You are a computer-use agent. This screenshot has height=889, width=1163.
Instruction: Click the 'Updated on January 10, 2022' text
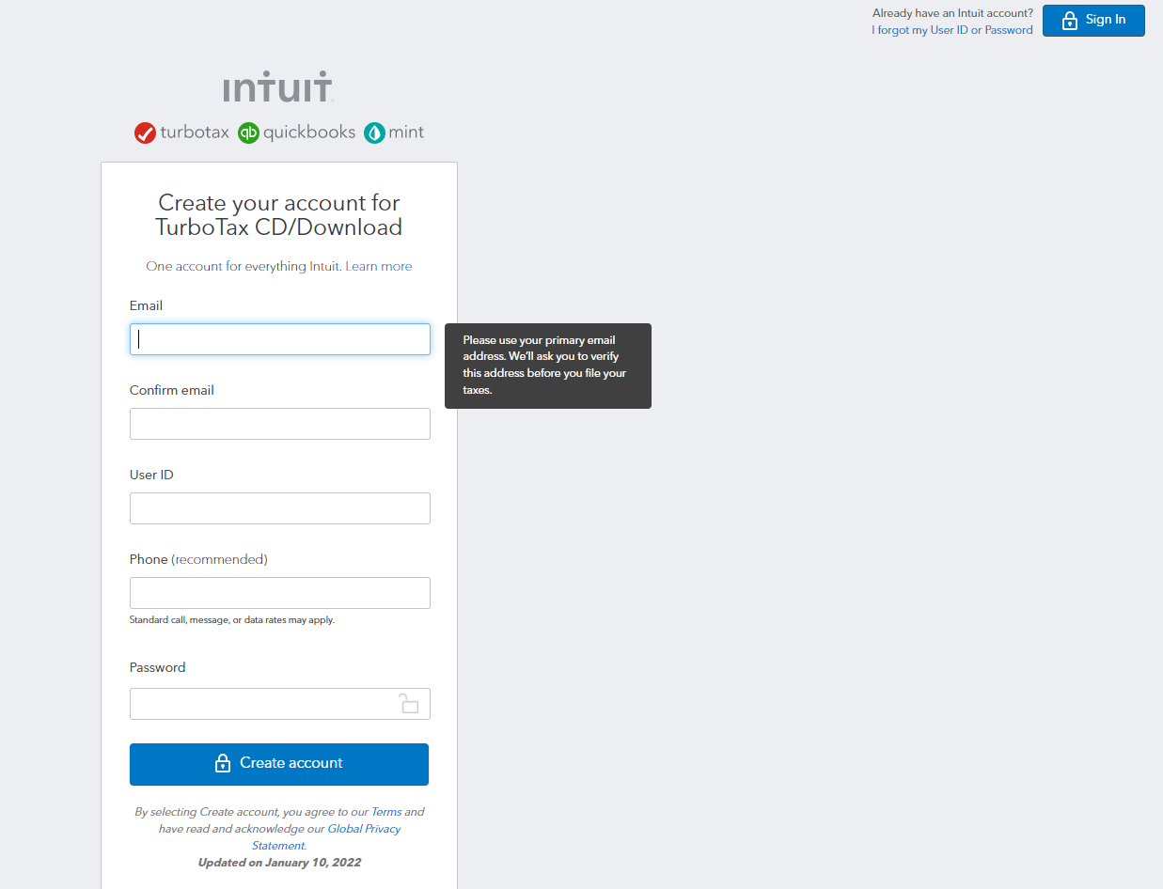(279, 863)
